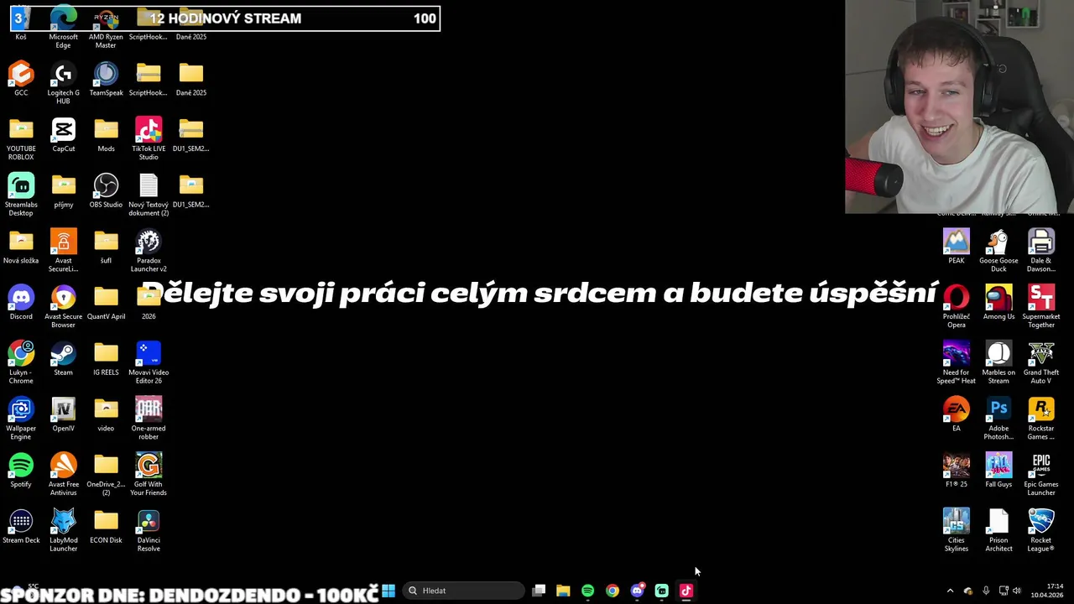The height and width of the screenshot is (604, 1074).
Task: Launch OpenIV desktop icon
Action: point(63,414)
